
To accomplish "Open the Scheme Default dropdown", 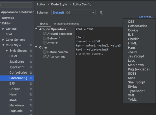I will click(74, 12).
